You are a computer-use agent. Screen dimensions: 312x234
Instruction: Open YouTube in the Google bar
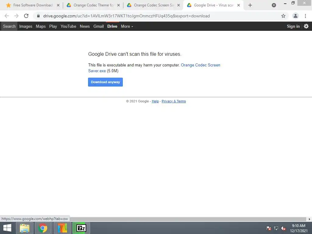pyautogui.click(x=68, y=26)
